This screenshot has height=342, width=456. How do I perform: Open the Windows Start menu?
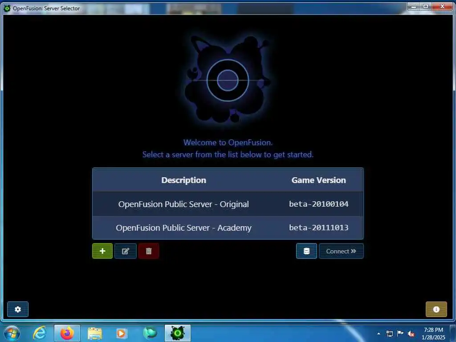12,333
